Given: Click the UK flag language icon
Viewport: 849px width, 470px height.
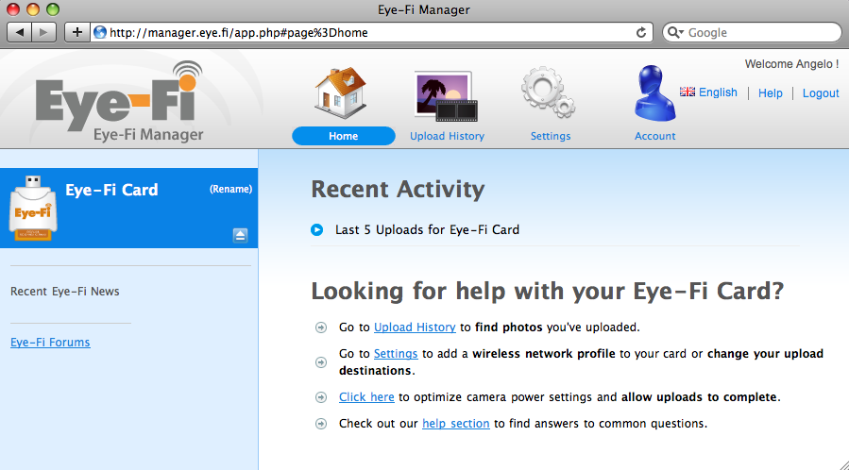Looking at the screenshot, I should pyautogui.click(x=688, y=92).
